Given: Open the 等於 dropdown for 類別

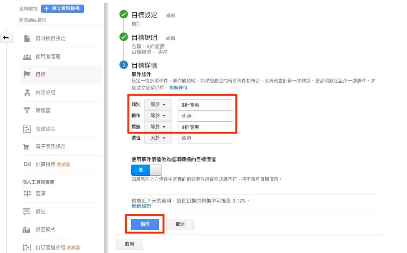Looking at the screenshot, I should point(158,105).
